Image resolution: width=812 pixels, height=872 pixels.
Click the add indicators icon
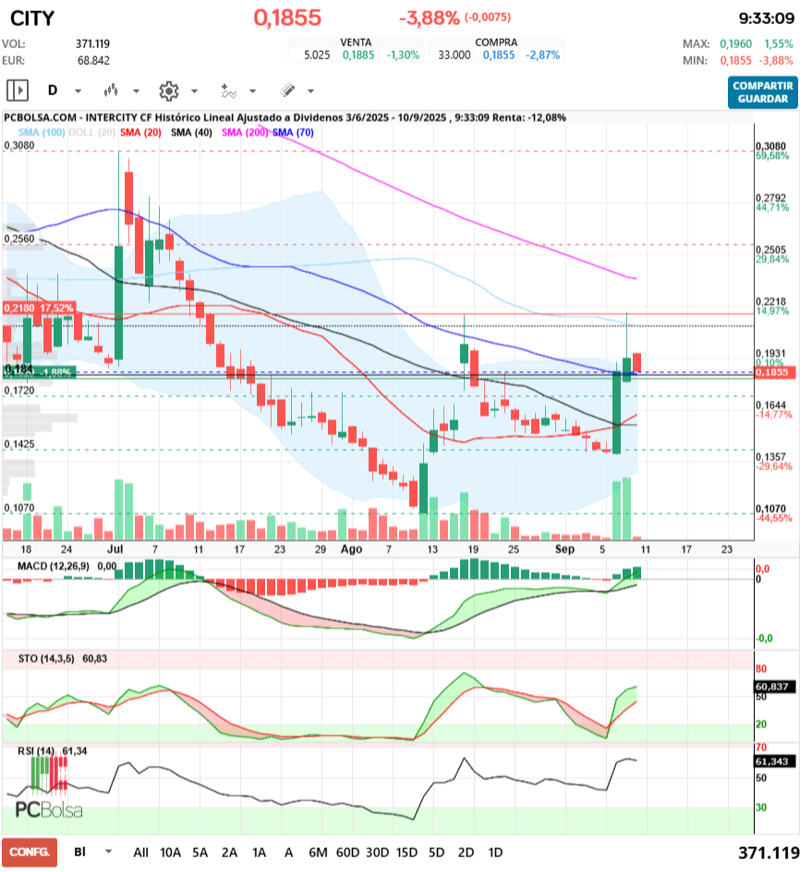click(228, 91)
